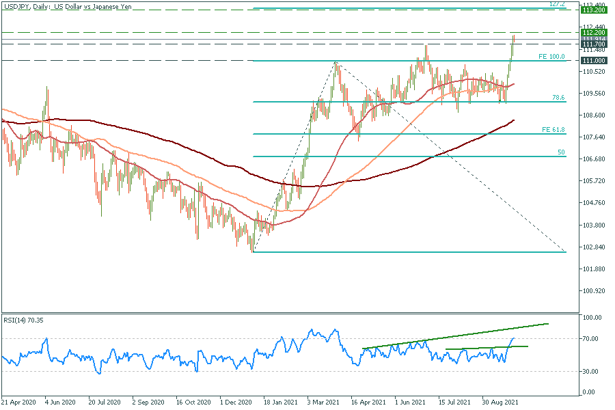Click the 111.000 price level tag
This screenshot has height=410, width=615.
pos(593,61)
